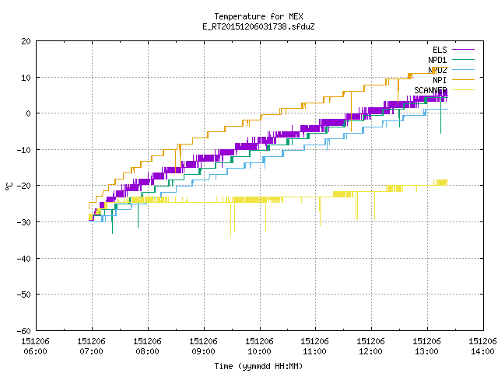The height and width of the screenshot is (373, 498).
Task: Click the °C y-axis unit label
Action: click(9, 186)
